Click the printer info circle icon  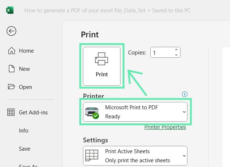point(185,94)
